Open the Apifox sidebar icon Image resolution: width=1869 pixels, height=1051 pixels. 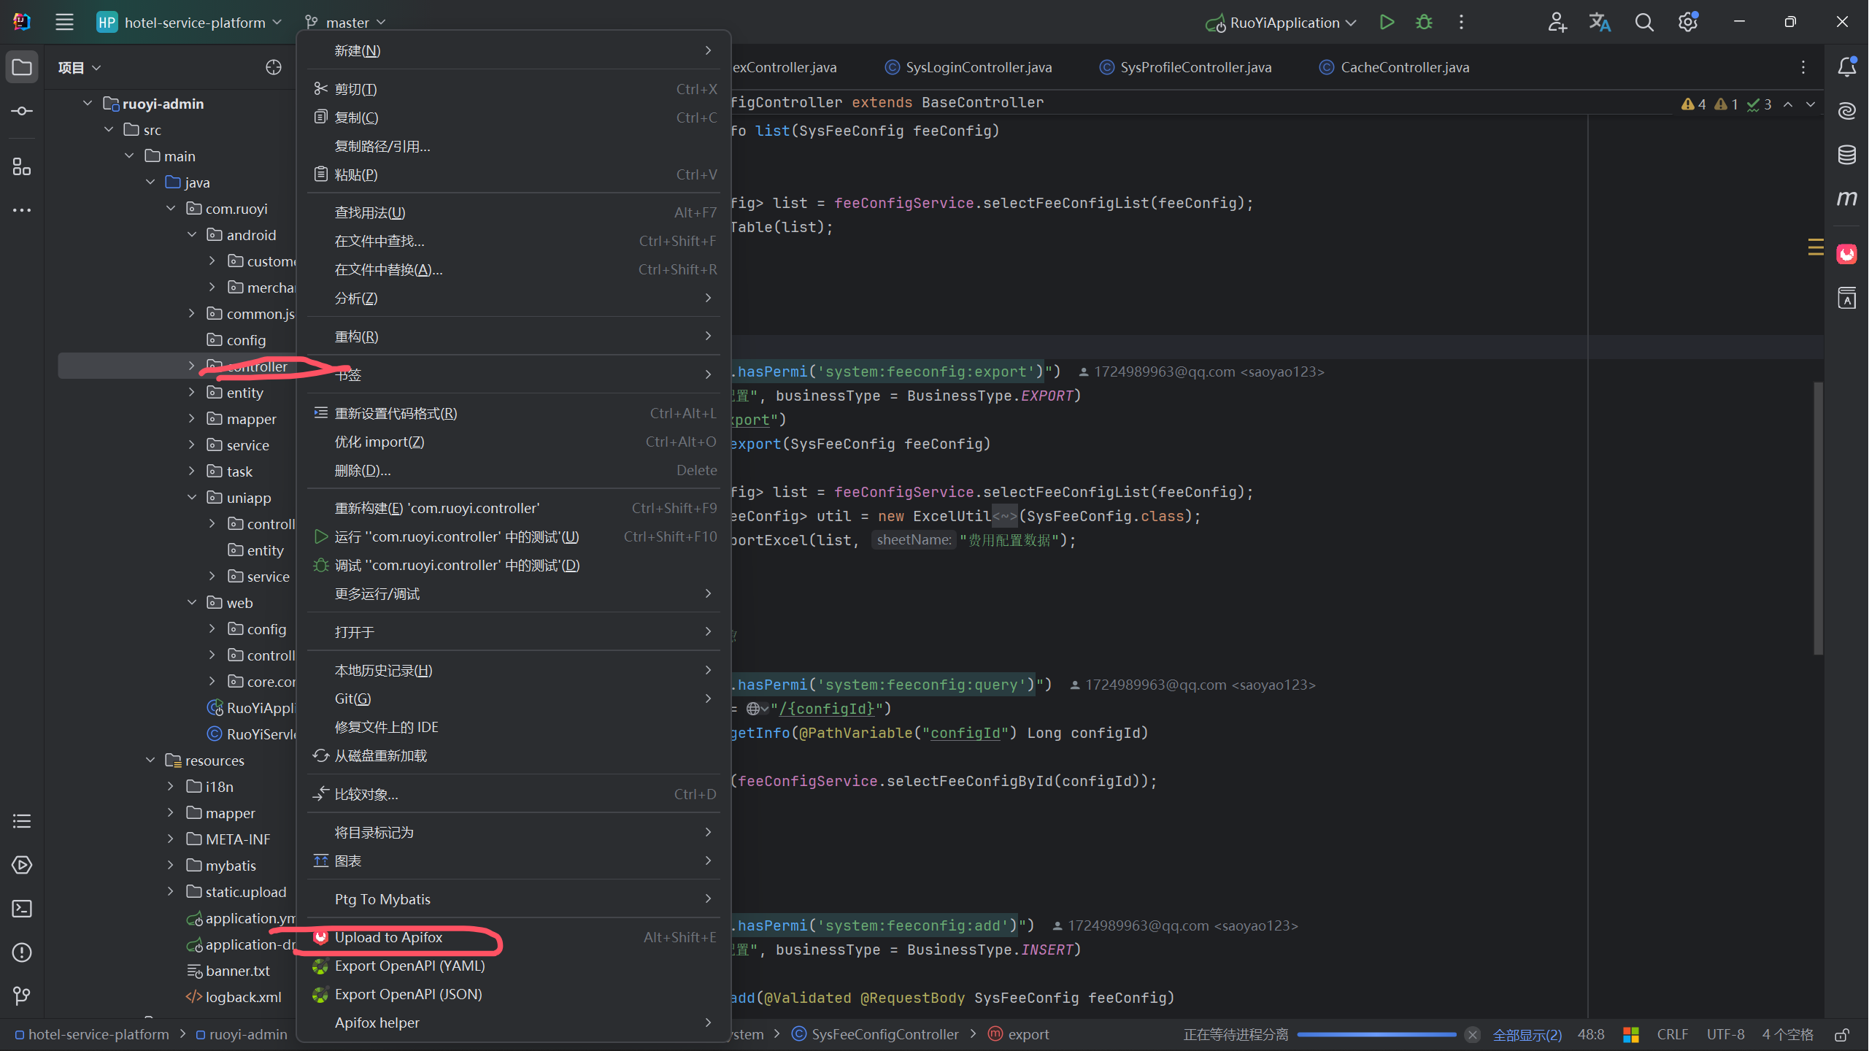1846,254
